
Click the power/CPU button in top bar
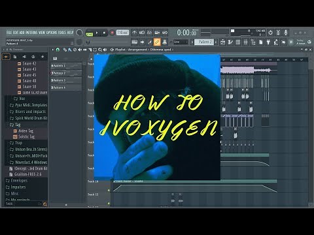tap(270, 33)
